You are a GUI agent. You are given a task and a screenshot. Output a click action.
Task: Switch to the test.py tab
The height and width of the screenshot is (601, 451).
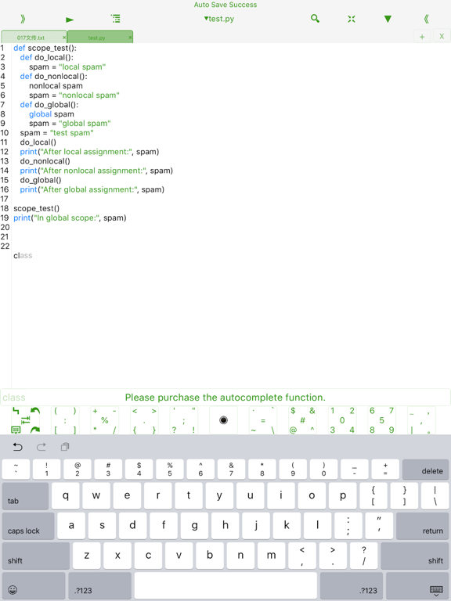coord(96,38)
